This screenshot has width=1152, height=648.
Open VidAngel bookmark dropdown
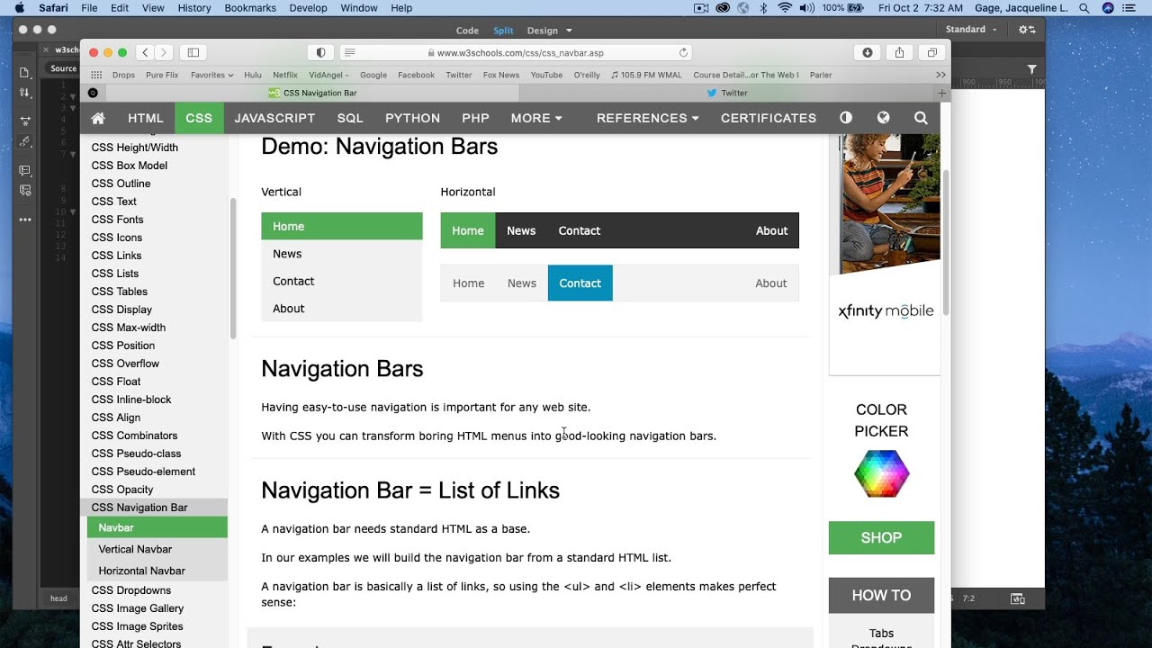click(x=328, y=76)
